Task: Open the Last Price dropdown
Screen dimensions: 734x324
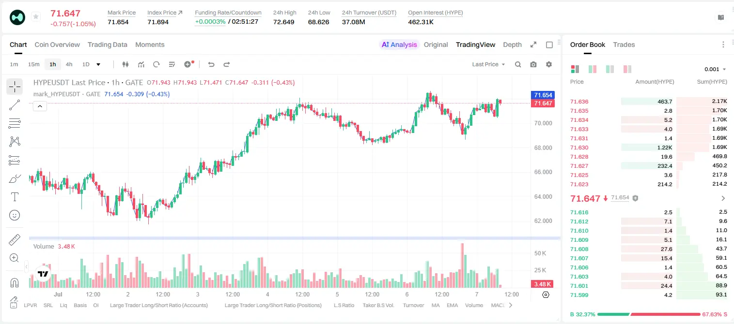Action: 488,64
